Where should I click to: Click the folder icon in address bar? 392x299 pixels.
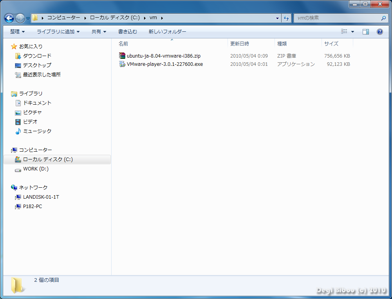point(35,18)
